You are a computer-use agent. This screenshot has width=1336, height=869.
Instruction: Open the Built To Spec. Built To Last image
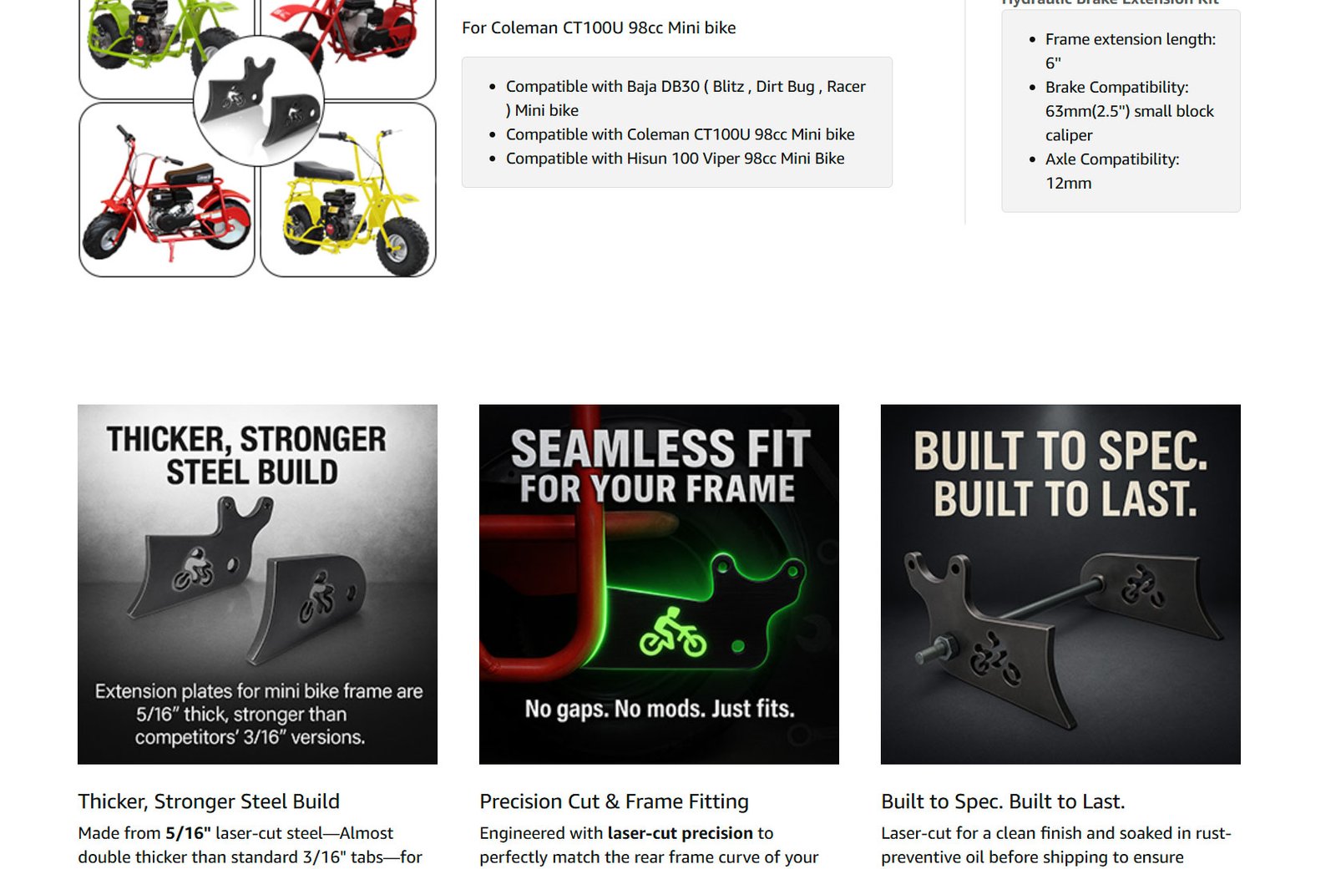[1060, 584]
